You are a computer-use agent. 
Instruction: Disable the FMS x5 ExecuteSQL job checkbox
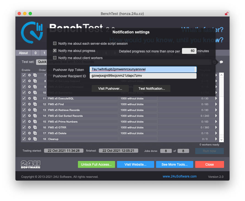point(24,98)
